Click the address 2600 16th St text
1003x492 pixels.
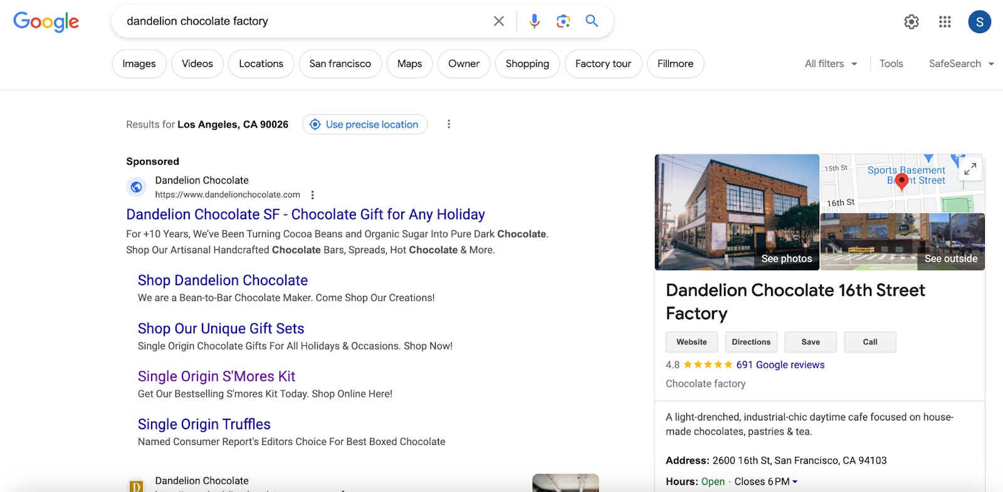[x=799, y=461]
